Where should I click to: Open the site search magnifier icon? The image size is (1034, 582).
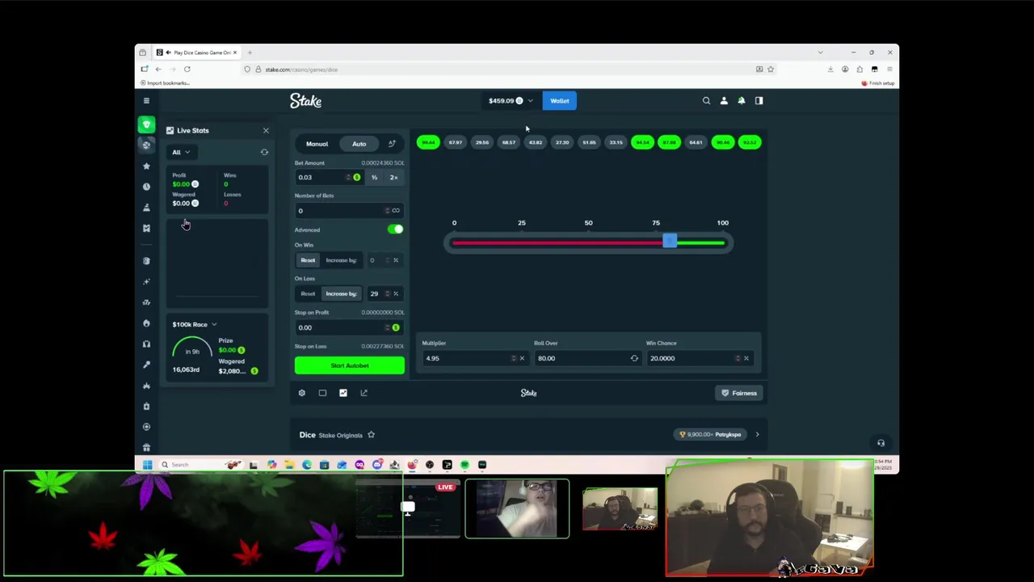click(x=706, y=101)
